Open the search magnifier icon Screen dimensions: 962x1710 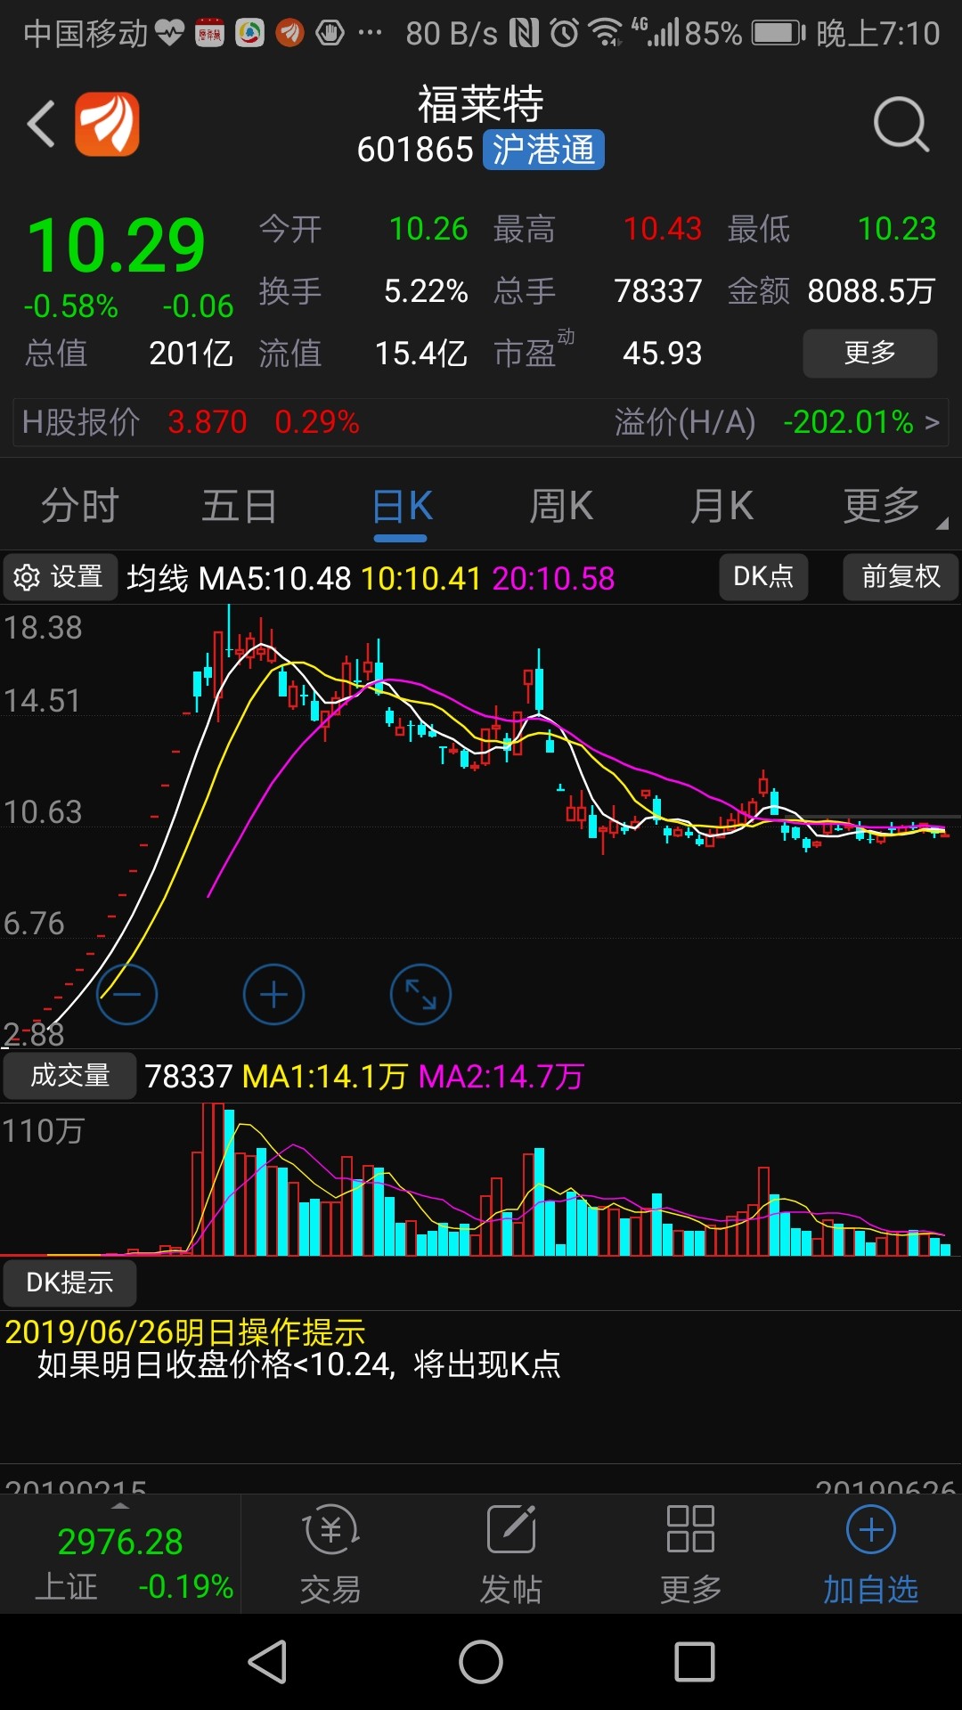tap(901, 125)
